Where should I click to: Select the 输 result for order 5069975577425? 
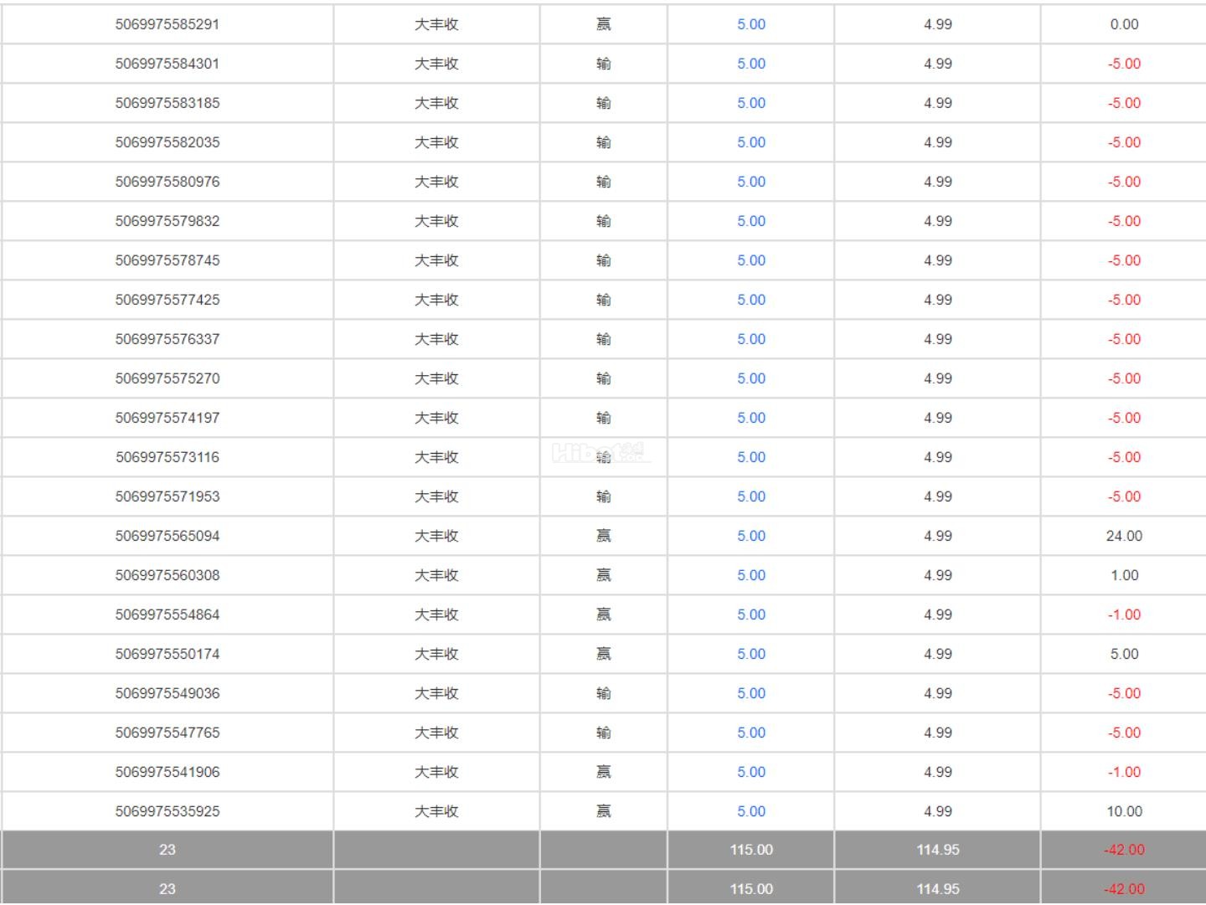click(603, 300)
